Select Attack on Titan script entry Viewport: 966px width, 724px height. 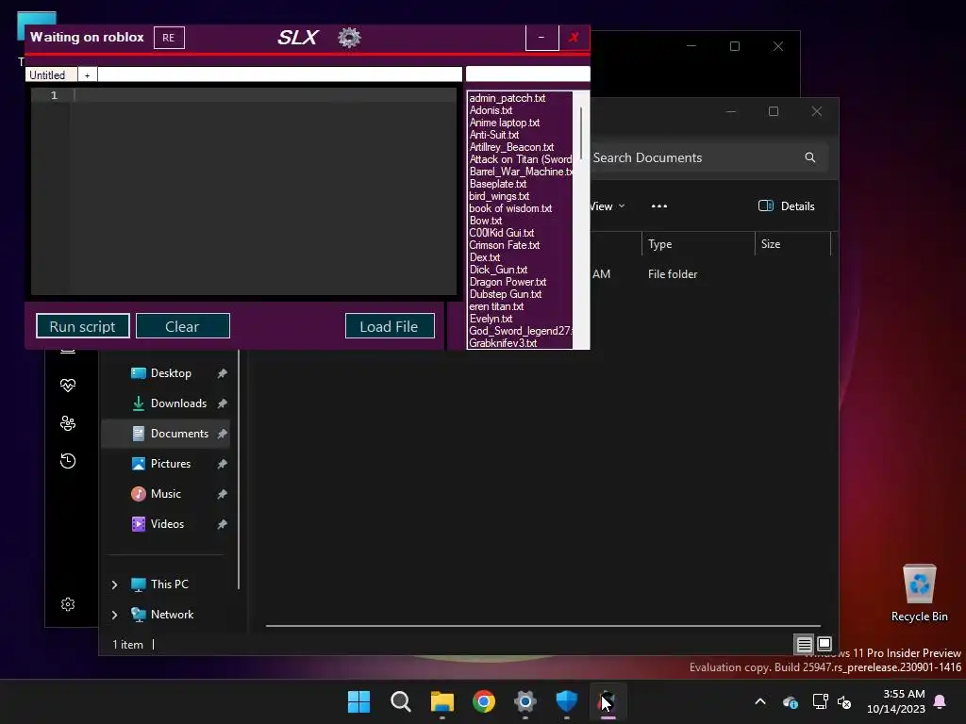(520, 159)
